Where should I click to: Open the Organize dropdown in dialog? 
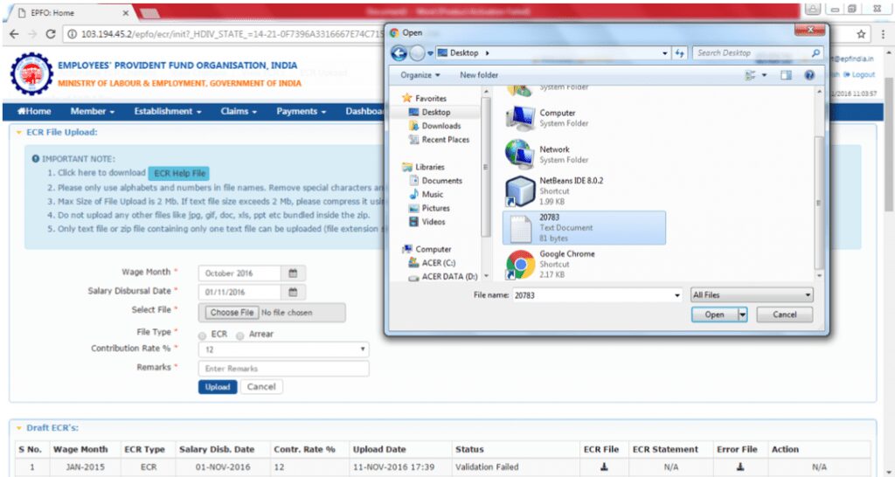click(420, 75)
